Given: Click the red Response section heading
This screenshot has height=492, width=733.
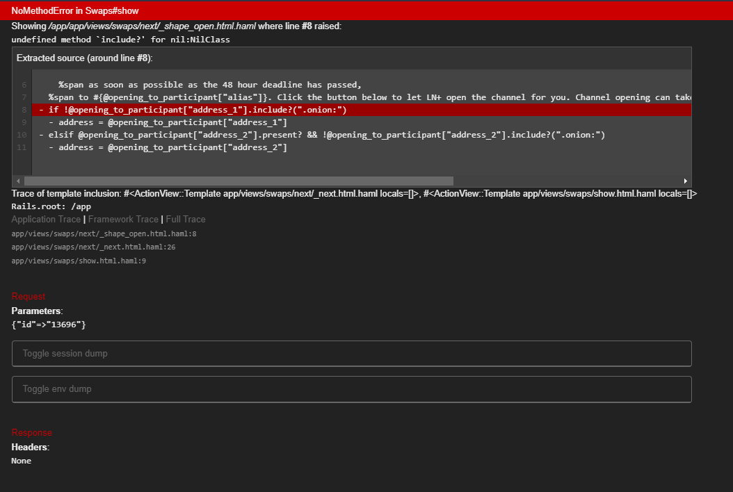Looking at the screenshot, I should [x=31, y=433].
